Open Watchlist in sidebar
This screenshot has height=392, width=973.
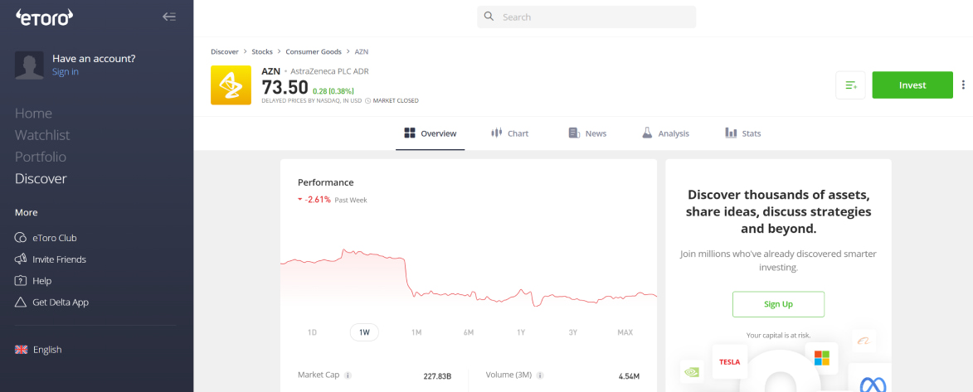pyautogui.click(x=42, y=135)
